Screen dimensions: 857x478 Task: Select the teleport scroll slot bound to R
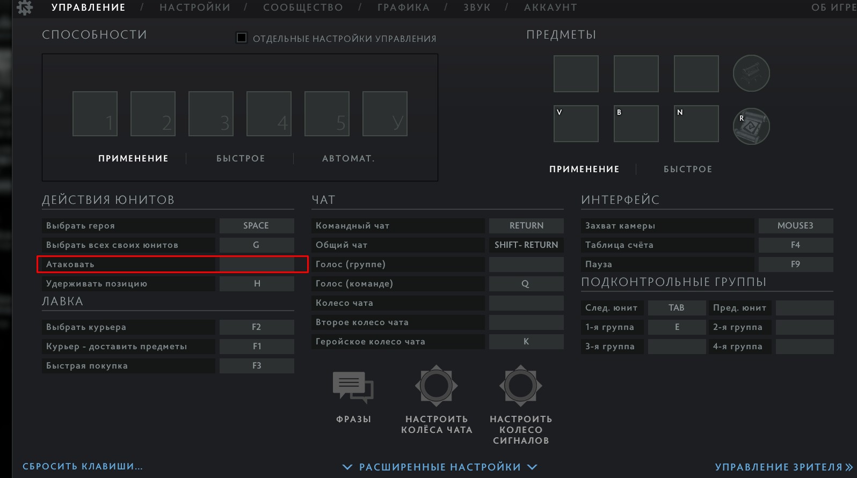pos(751,127)
